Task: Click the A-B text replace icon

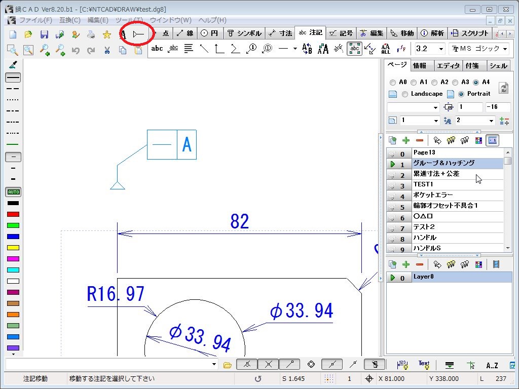Action: click(x=307, y=49)
